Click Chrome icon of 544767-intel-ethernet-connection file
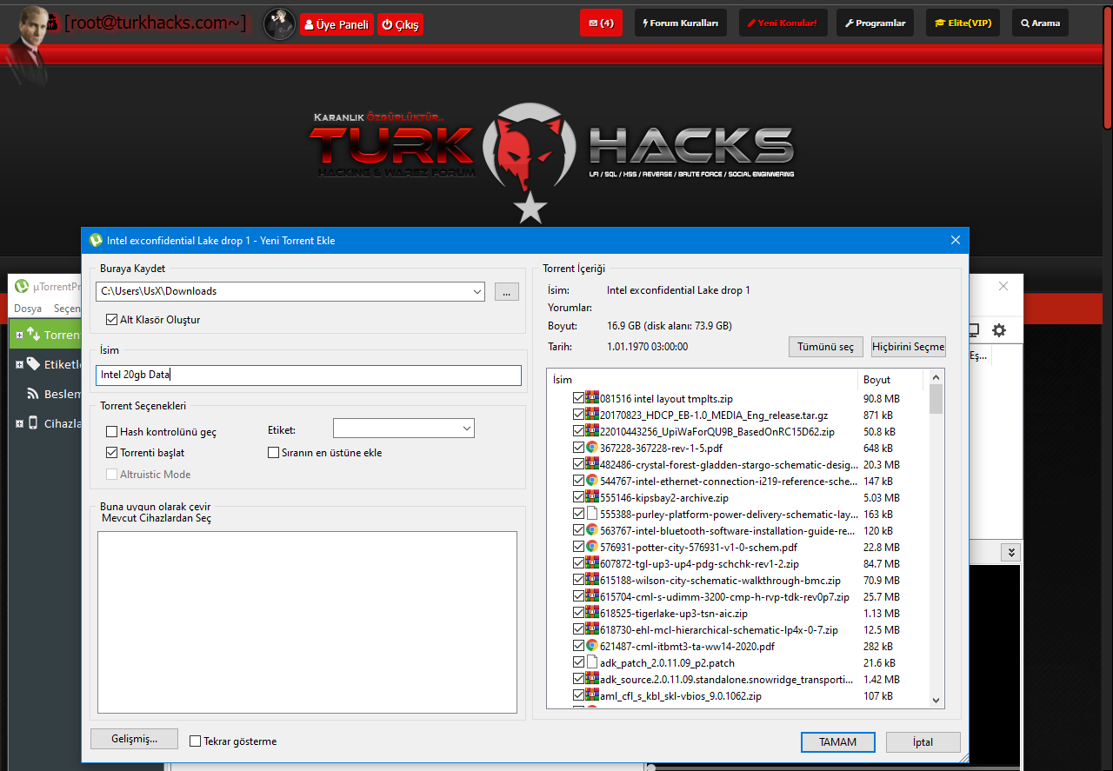Image resolution: width=1113 pixels, height=771 pixels. click(592, 481)
